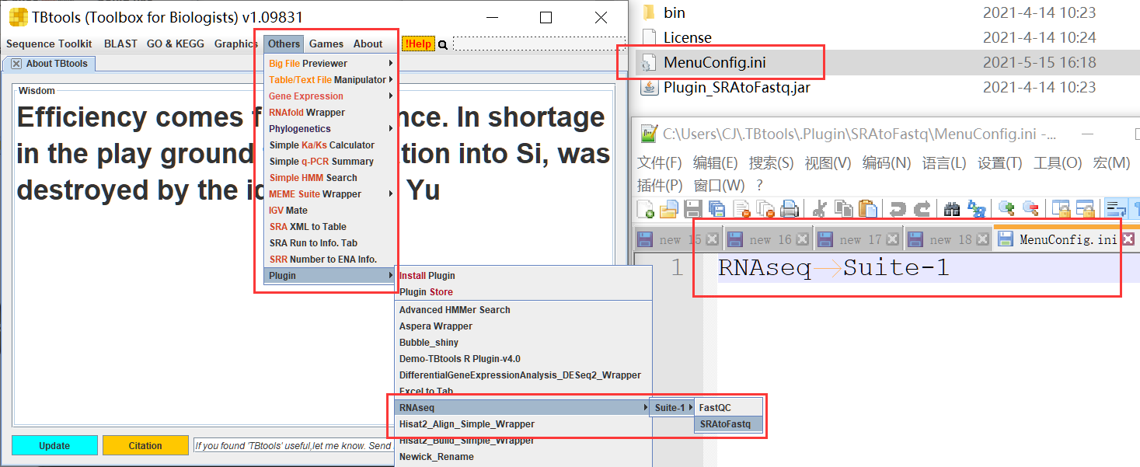Select Hisat2_Align_Simple_Wrapper plugin
Screen dimensions: 1140x467
[522, 424]
